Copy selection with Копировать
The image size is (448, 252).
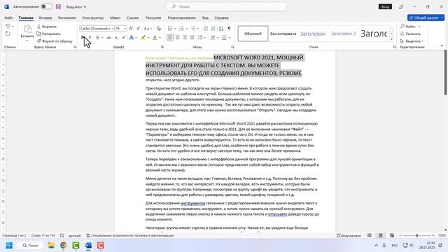click(x=48, y=34)
